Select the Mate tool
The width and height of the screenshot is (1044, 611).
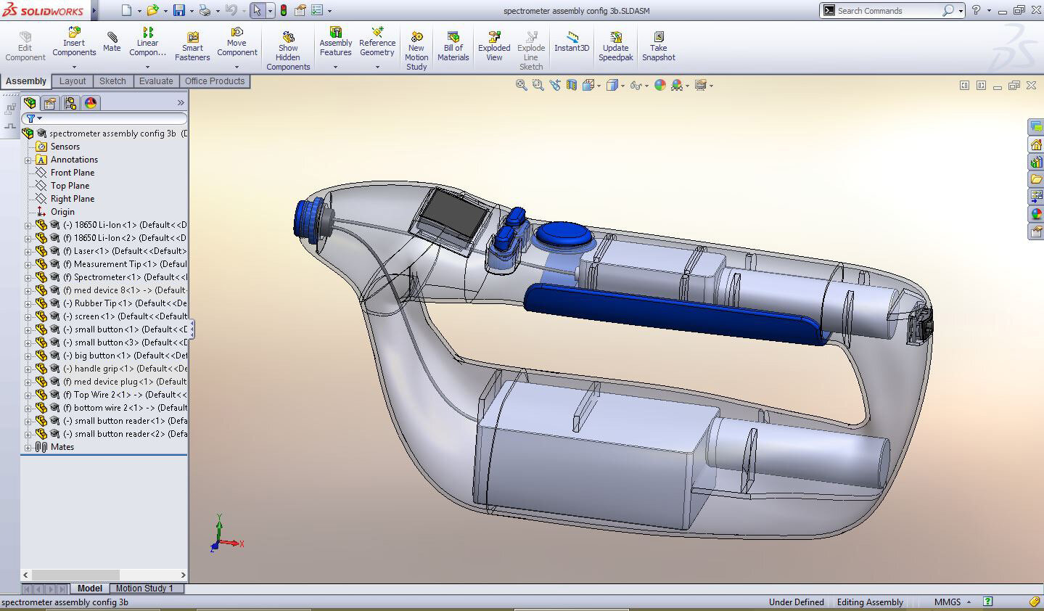(112, 41)
